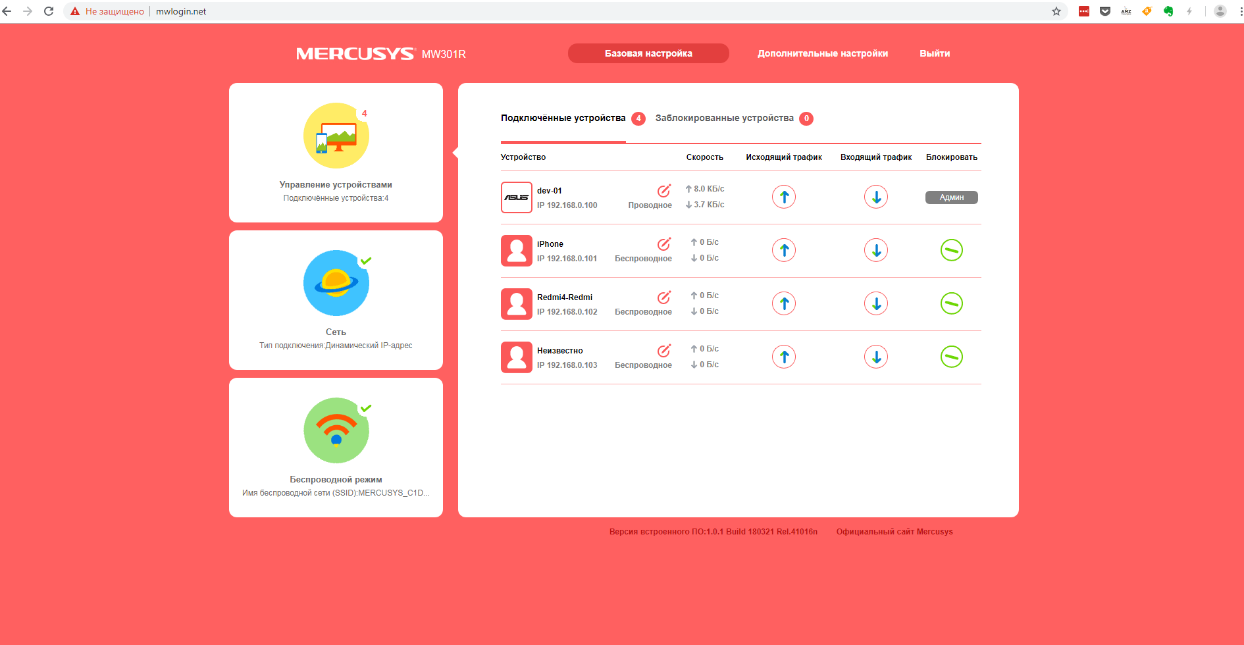This screenshot has width=1244, height=645.
Task: Click the Mercusys logo
Action: 355,54
